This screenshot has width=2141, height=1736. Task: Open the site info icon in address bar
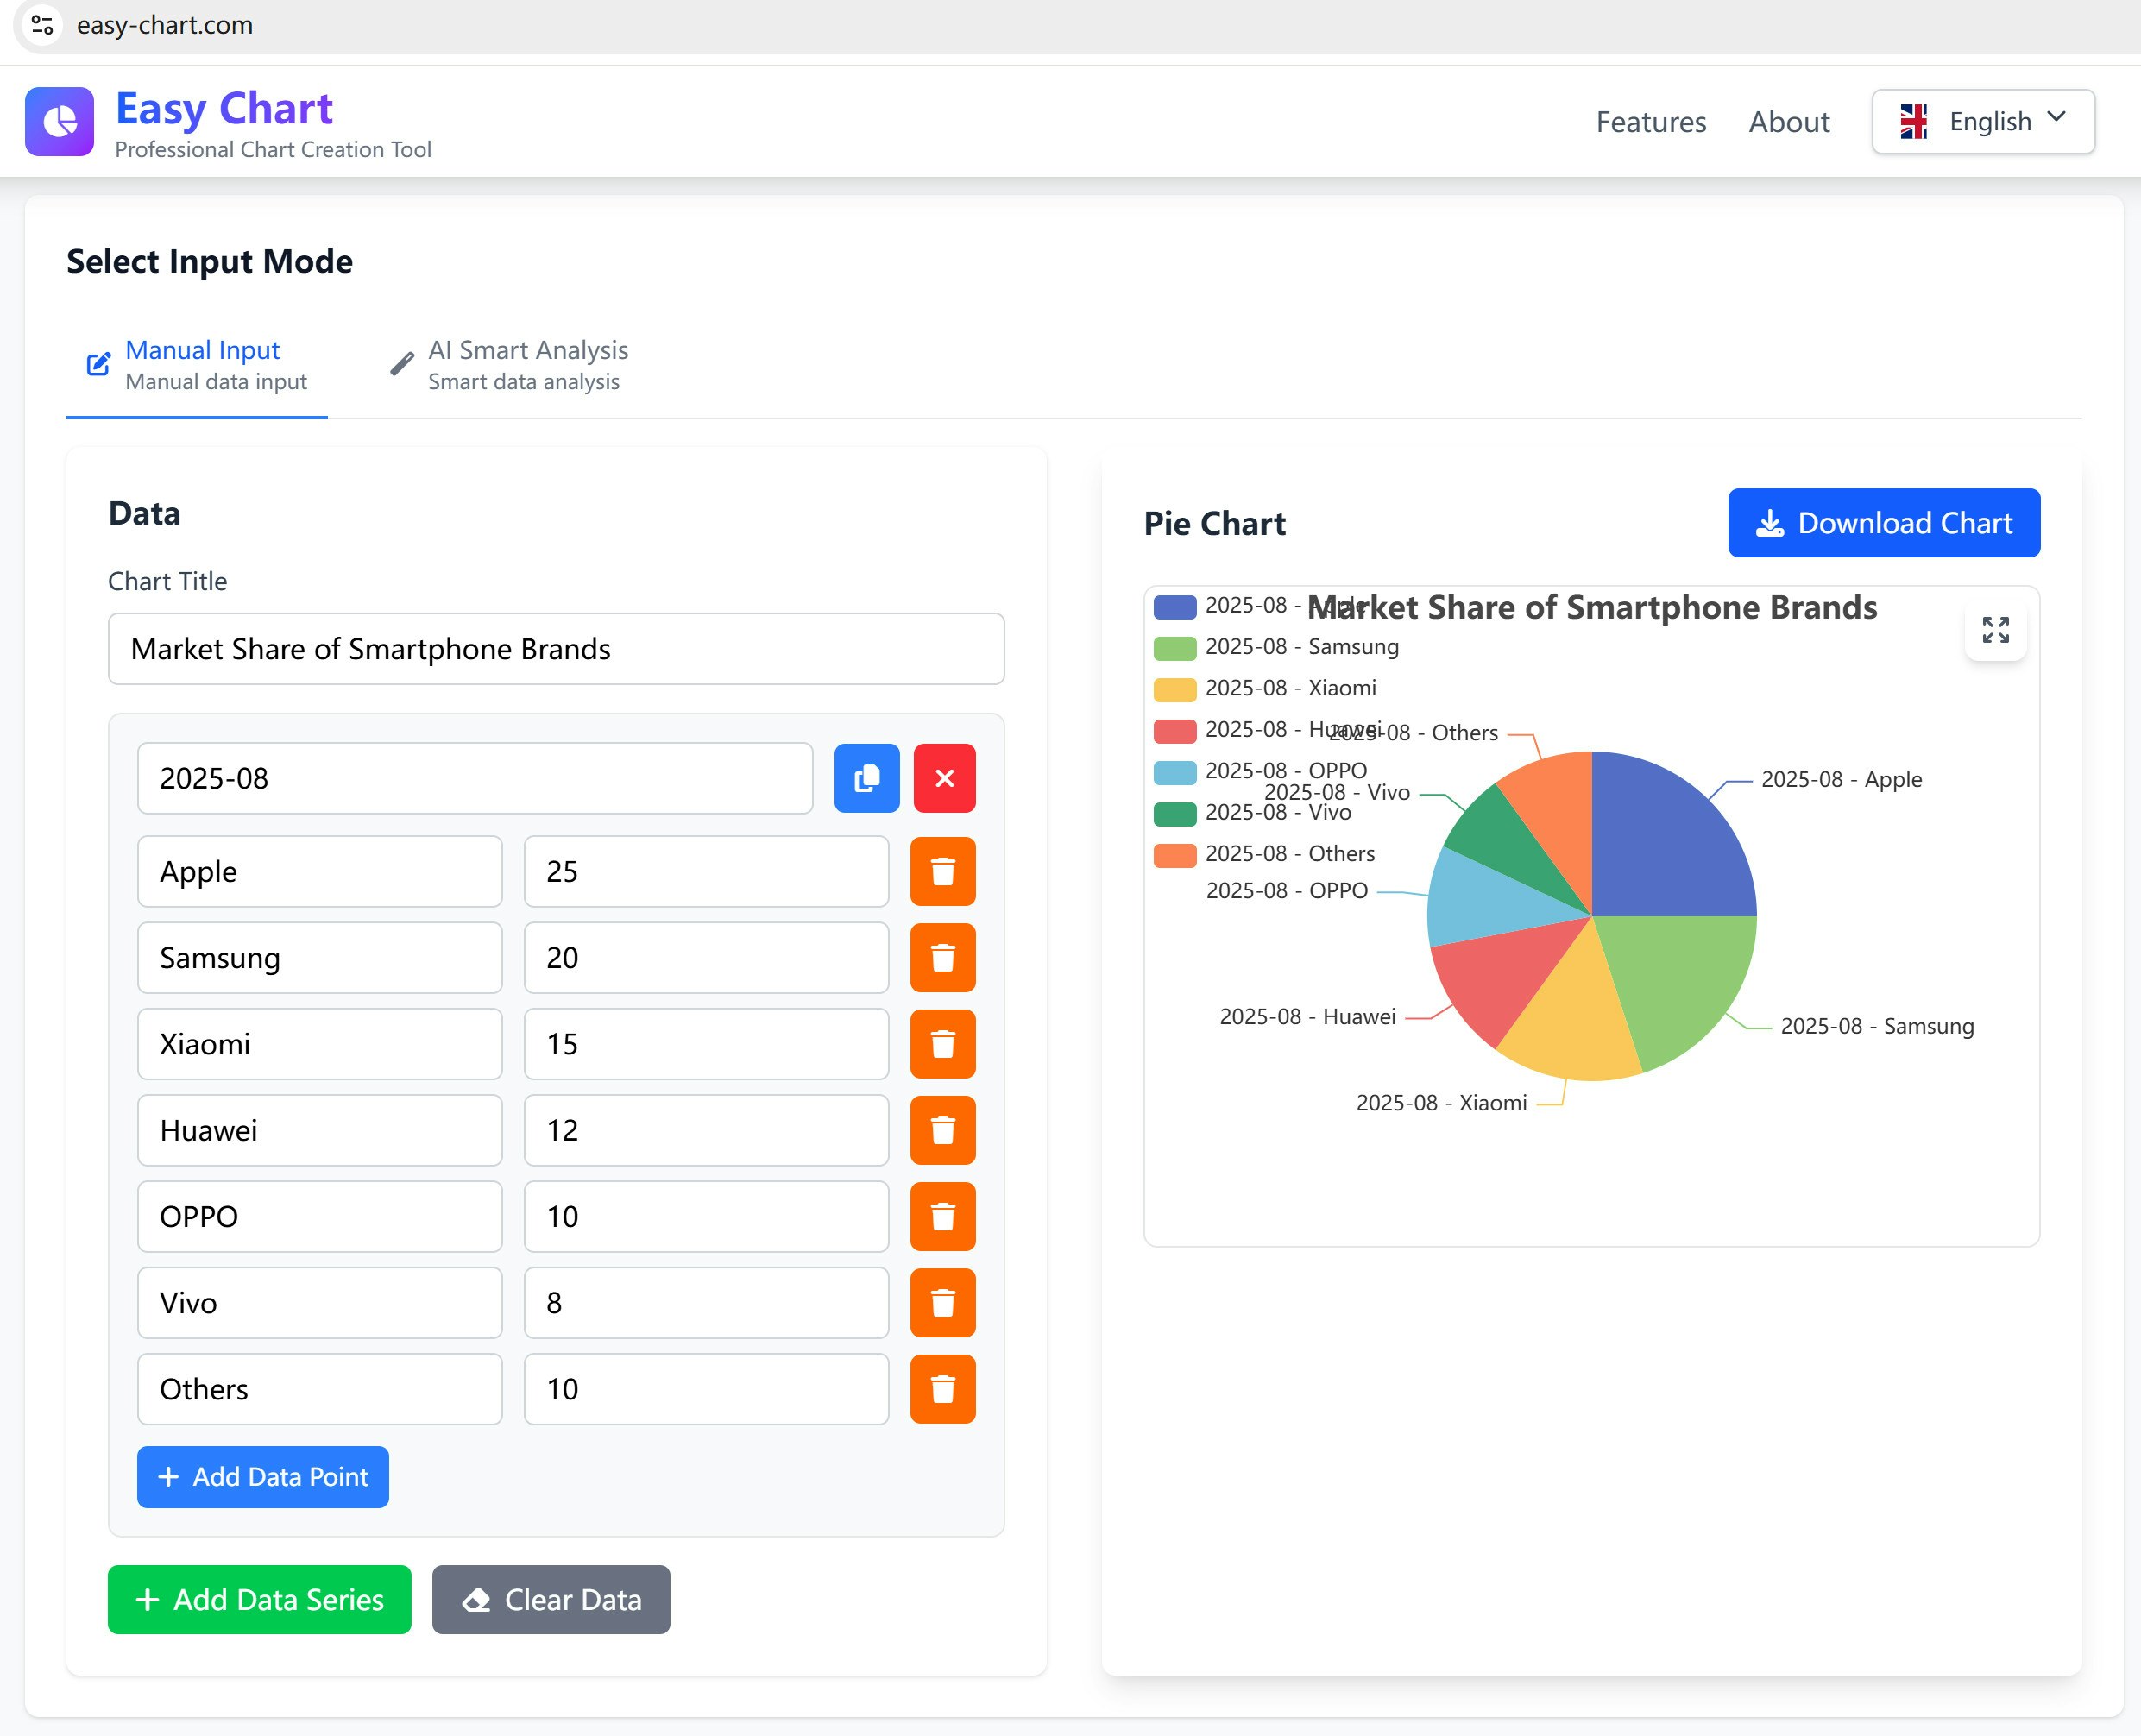pos(42,25)
